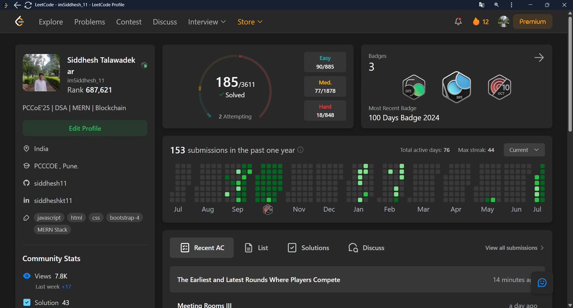Click the 100 Days badge icon

coord(456,86)
